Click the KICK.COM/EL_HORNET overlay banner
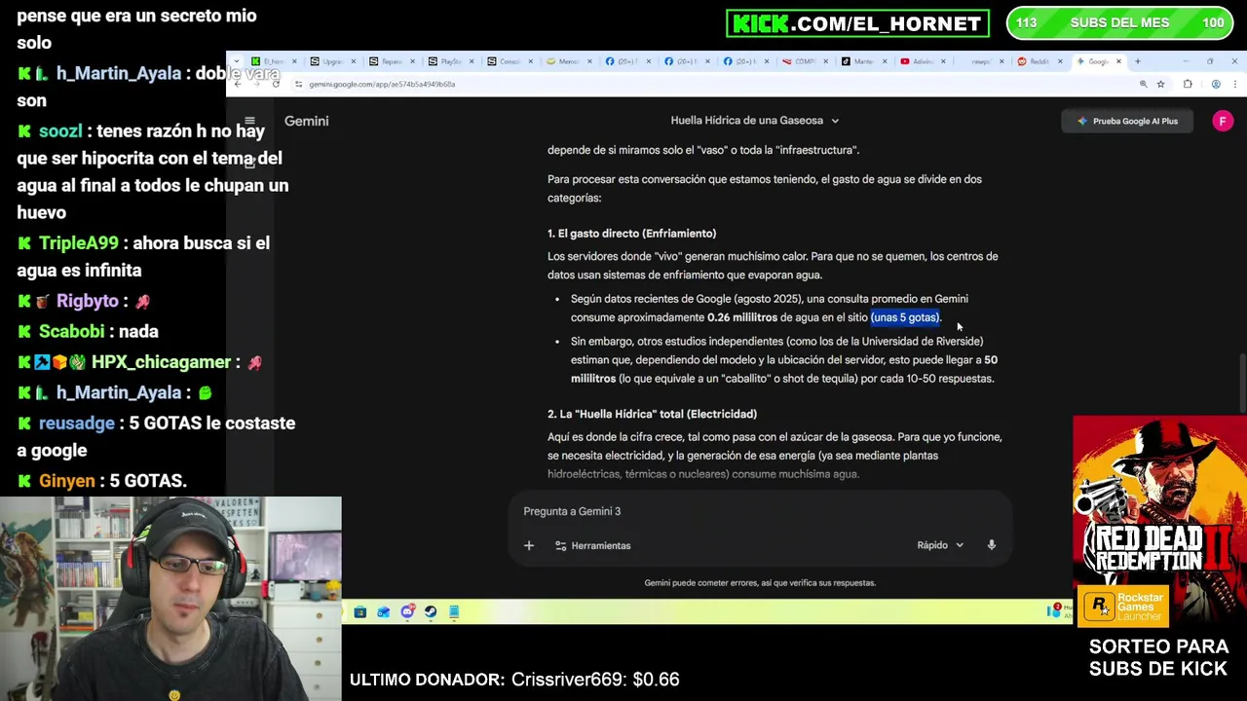 (x=857, y=23)
